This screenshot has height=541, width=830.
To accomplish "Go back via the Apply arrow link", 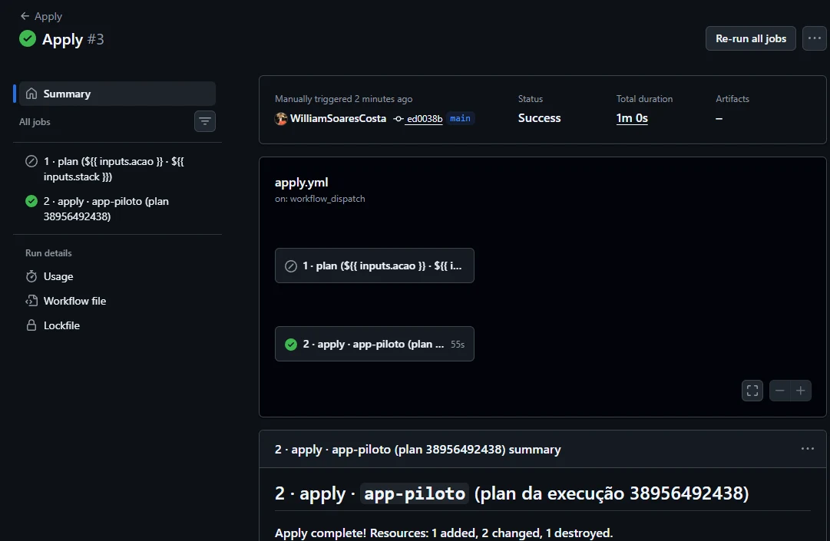I will tap(41, 16).
